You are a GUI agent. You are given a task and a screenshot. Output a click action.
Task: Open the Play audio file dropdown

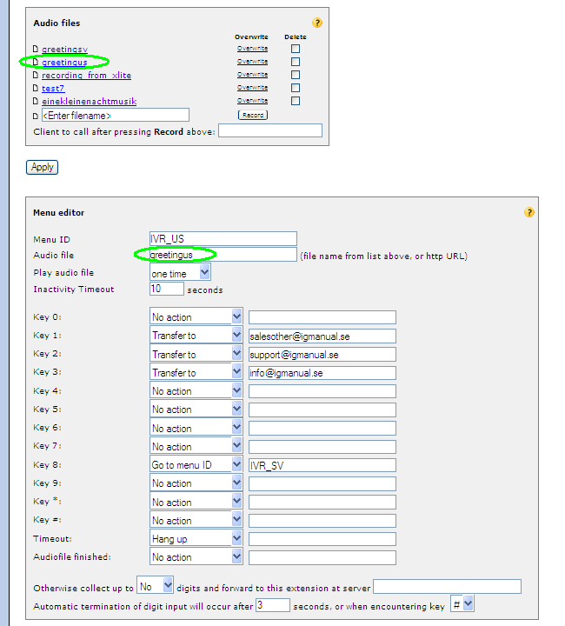(x=180, y=273)
